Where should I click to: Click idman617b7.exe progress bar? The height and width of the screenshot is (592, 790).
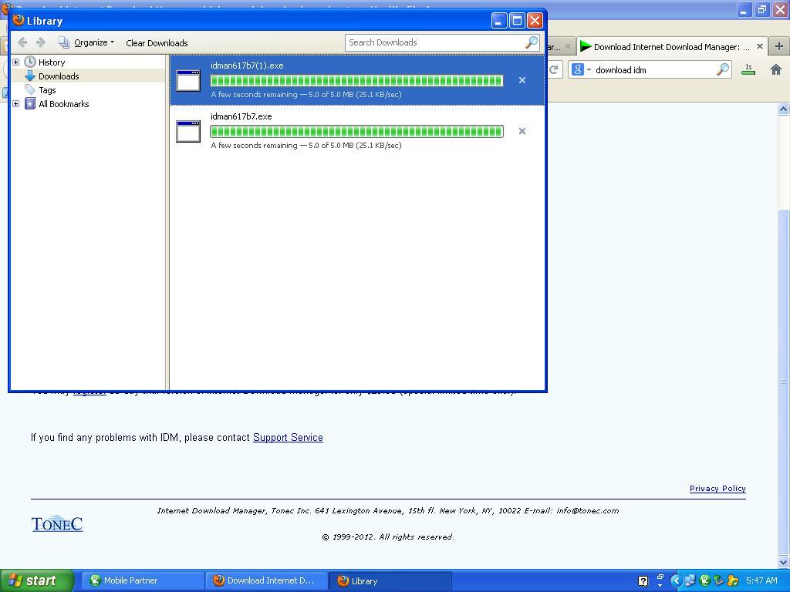click(356, 131)
